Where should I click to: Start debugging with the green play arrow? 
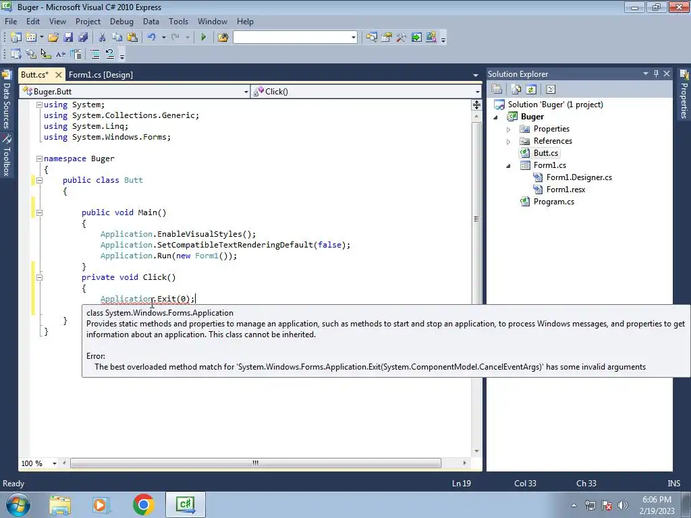click(203, 38)
